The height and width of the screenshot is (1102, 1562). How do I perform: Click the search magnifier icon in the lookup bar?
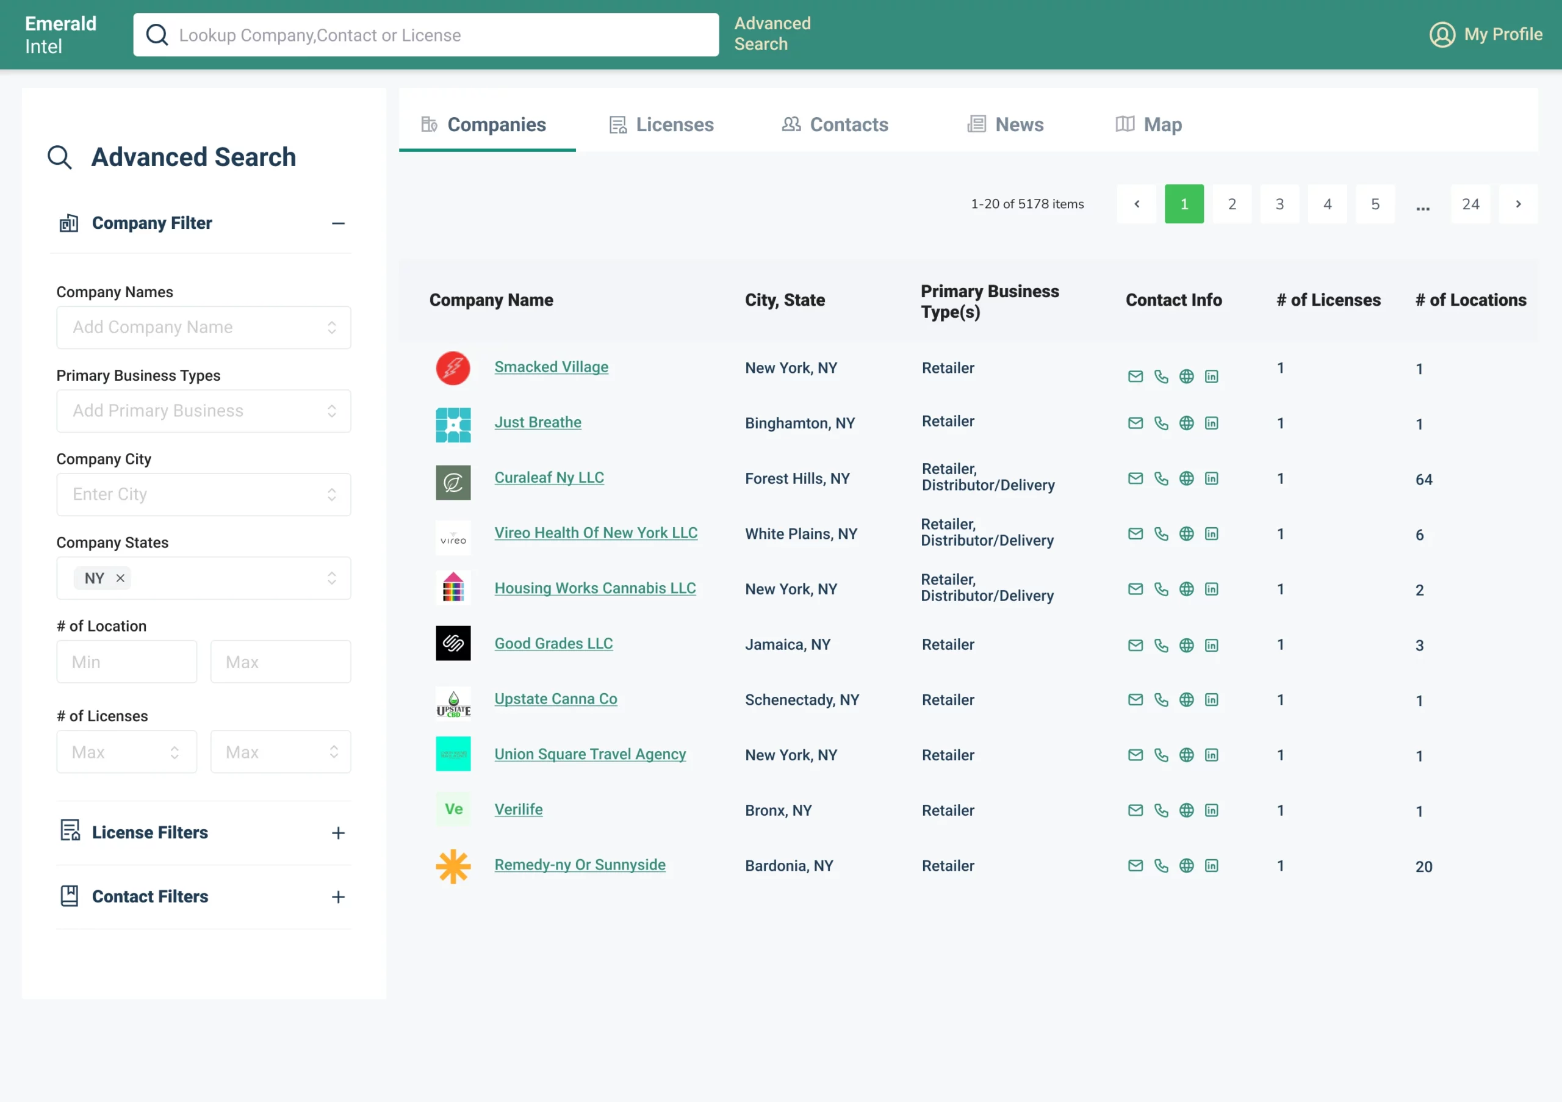tap(157, 35)
